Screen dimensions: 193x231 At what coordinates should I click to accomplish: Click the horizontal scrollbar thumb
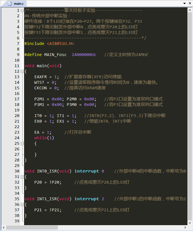click(32, 228)
